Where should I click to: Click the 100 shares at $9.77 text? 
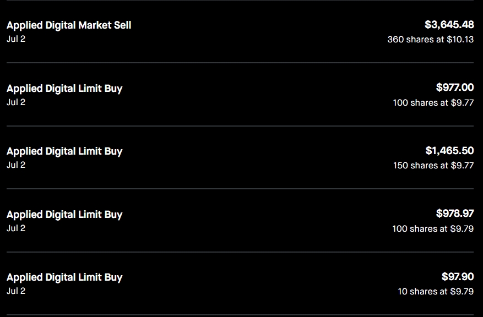pyautogui.click(x=433, y=102)
